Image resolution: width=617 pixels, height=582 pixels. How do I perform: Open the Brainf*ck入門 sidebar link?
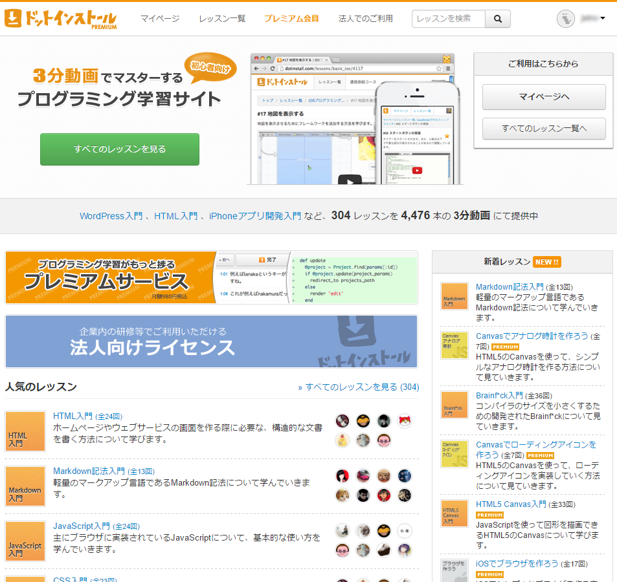click(x=499, y=395)
